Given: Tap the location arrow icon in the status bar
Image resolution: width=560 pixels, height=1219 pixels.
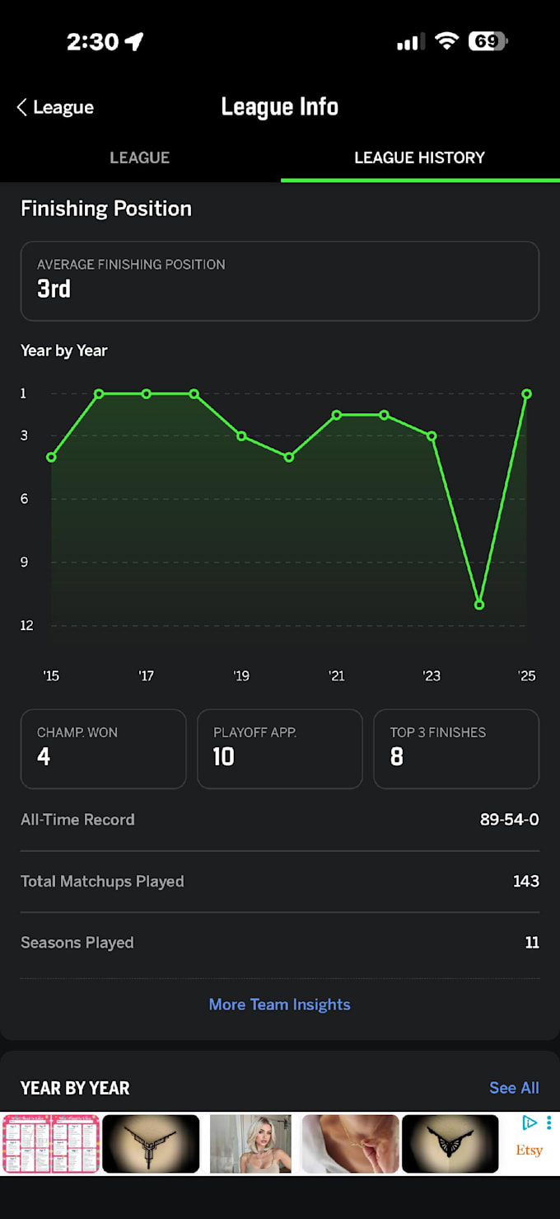Looking at the screenshot, I should click(134, 42).
